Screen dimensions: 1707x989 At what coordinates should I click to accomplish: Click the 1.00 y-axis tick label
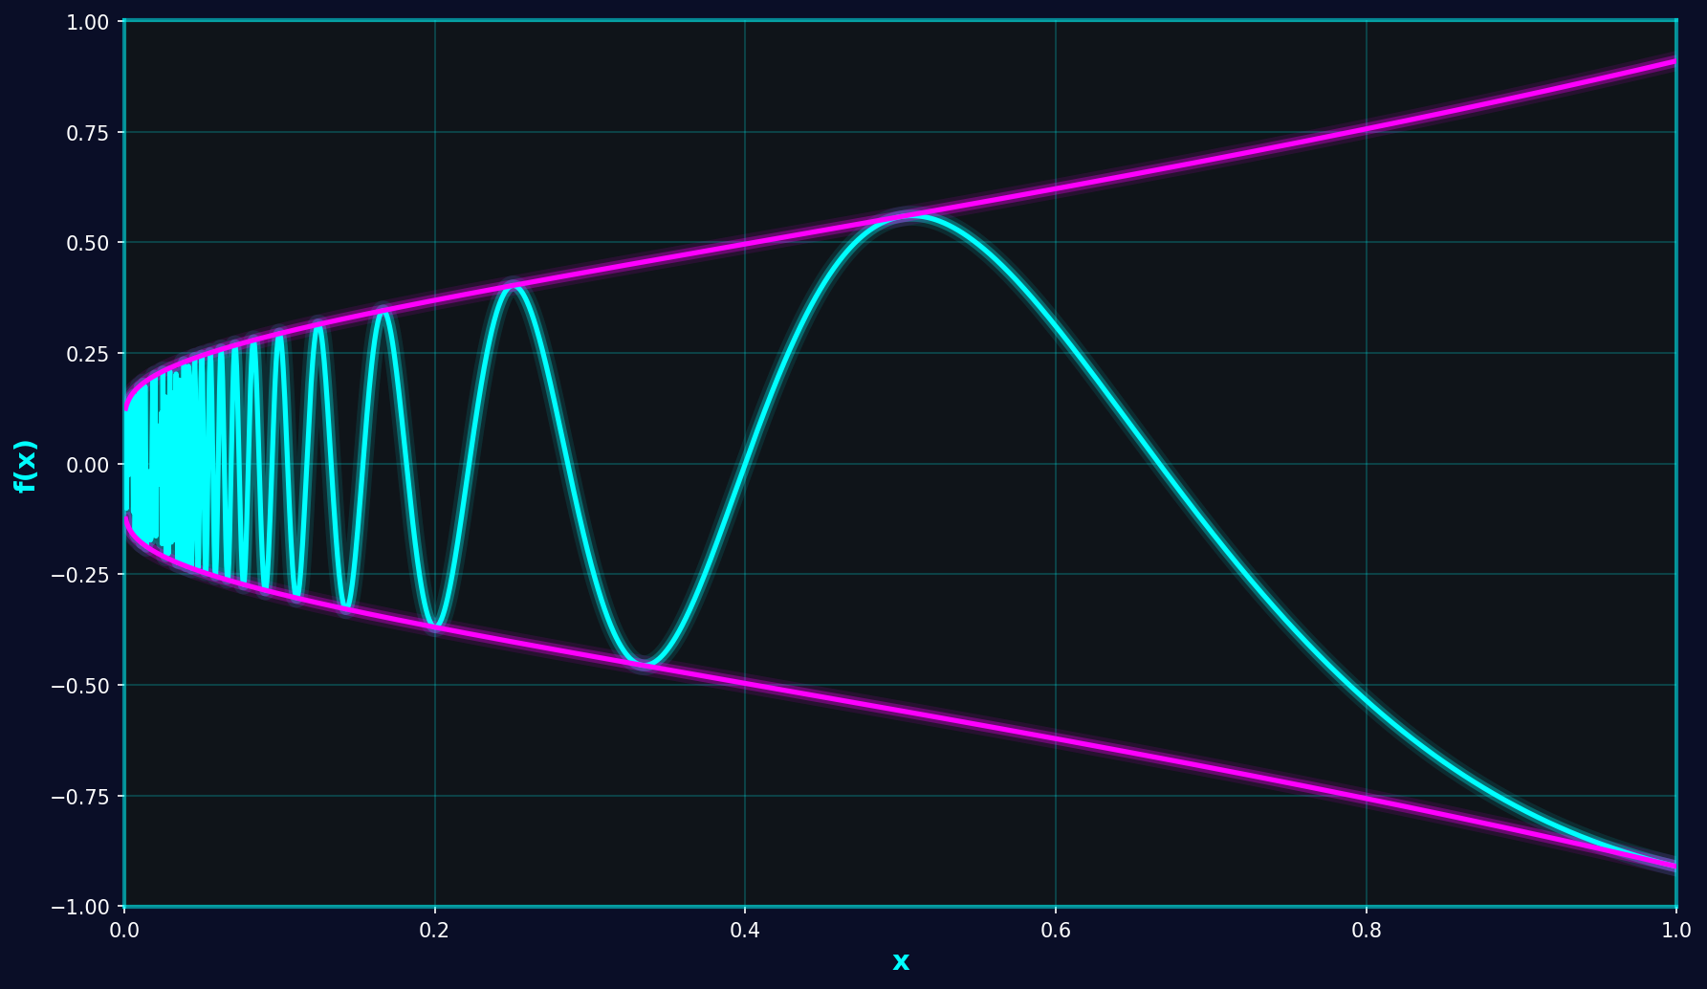88,22
